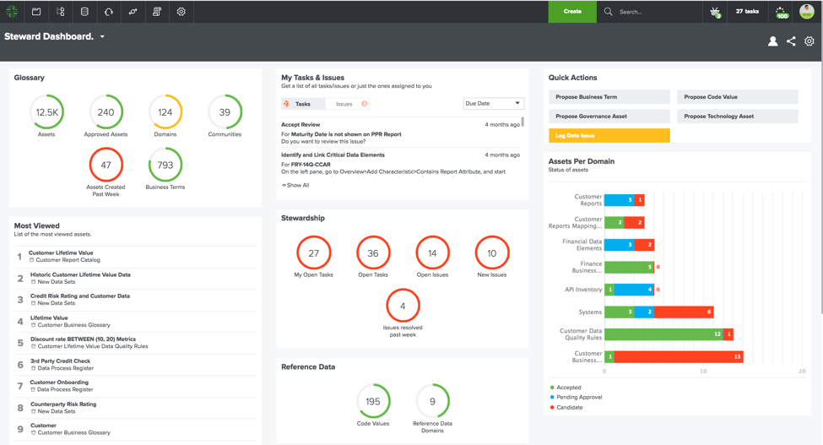
Task: Click the Search input field
Action: 654,12
